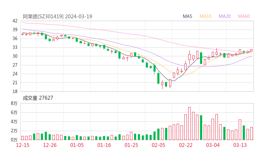Screen dimensions: 257x153
Task: Click the 01-16 date label
Action: pos(104,145)
